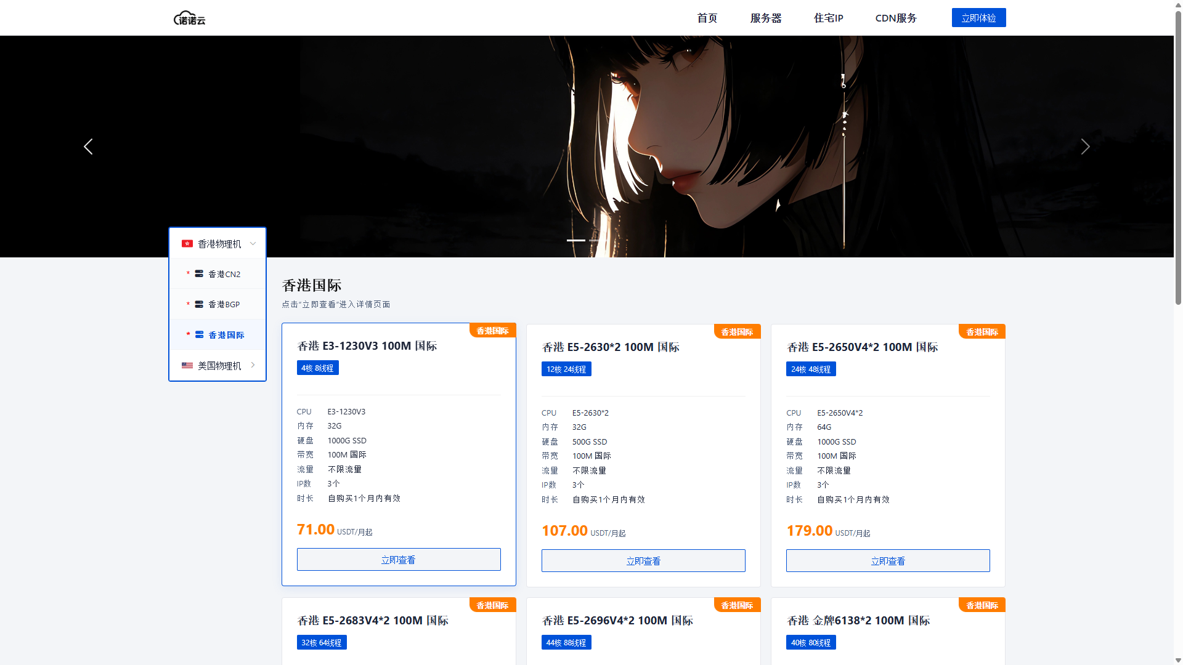Viewport: 1183px width, 665px height.
Task: Click server icon beside 香港CN2
Action: pyautogui.click(x=199, y=274)
